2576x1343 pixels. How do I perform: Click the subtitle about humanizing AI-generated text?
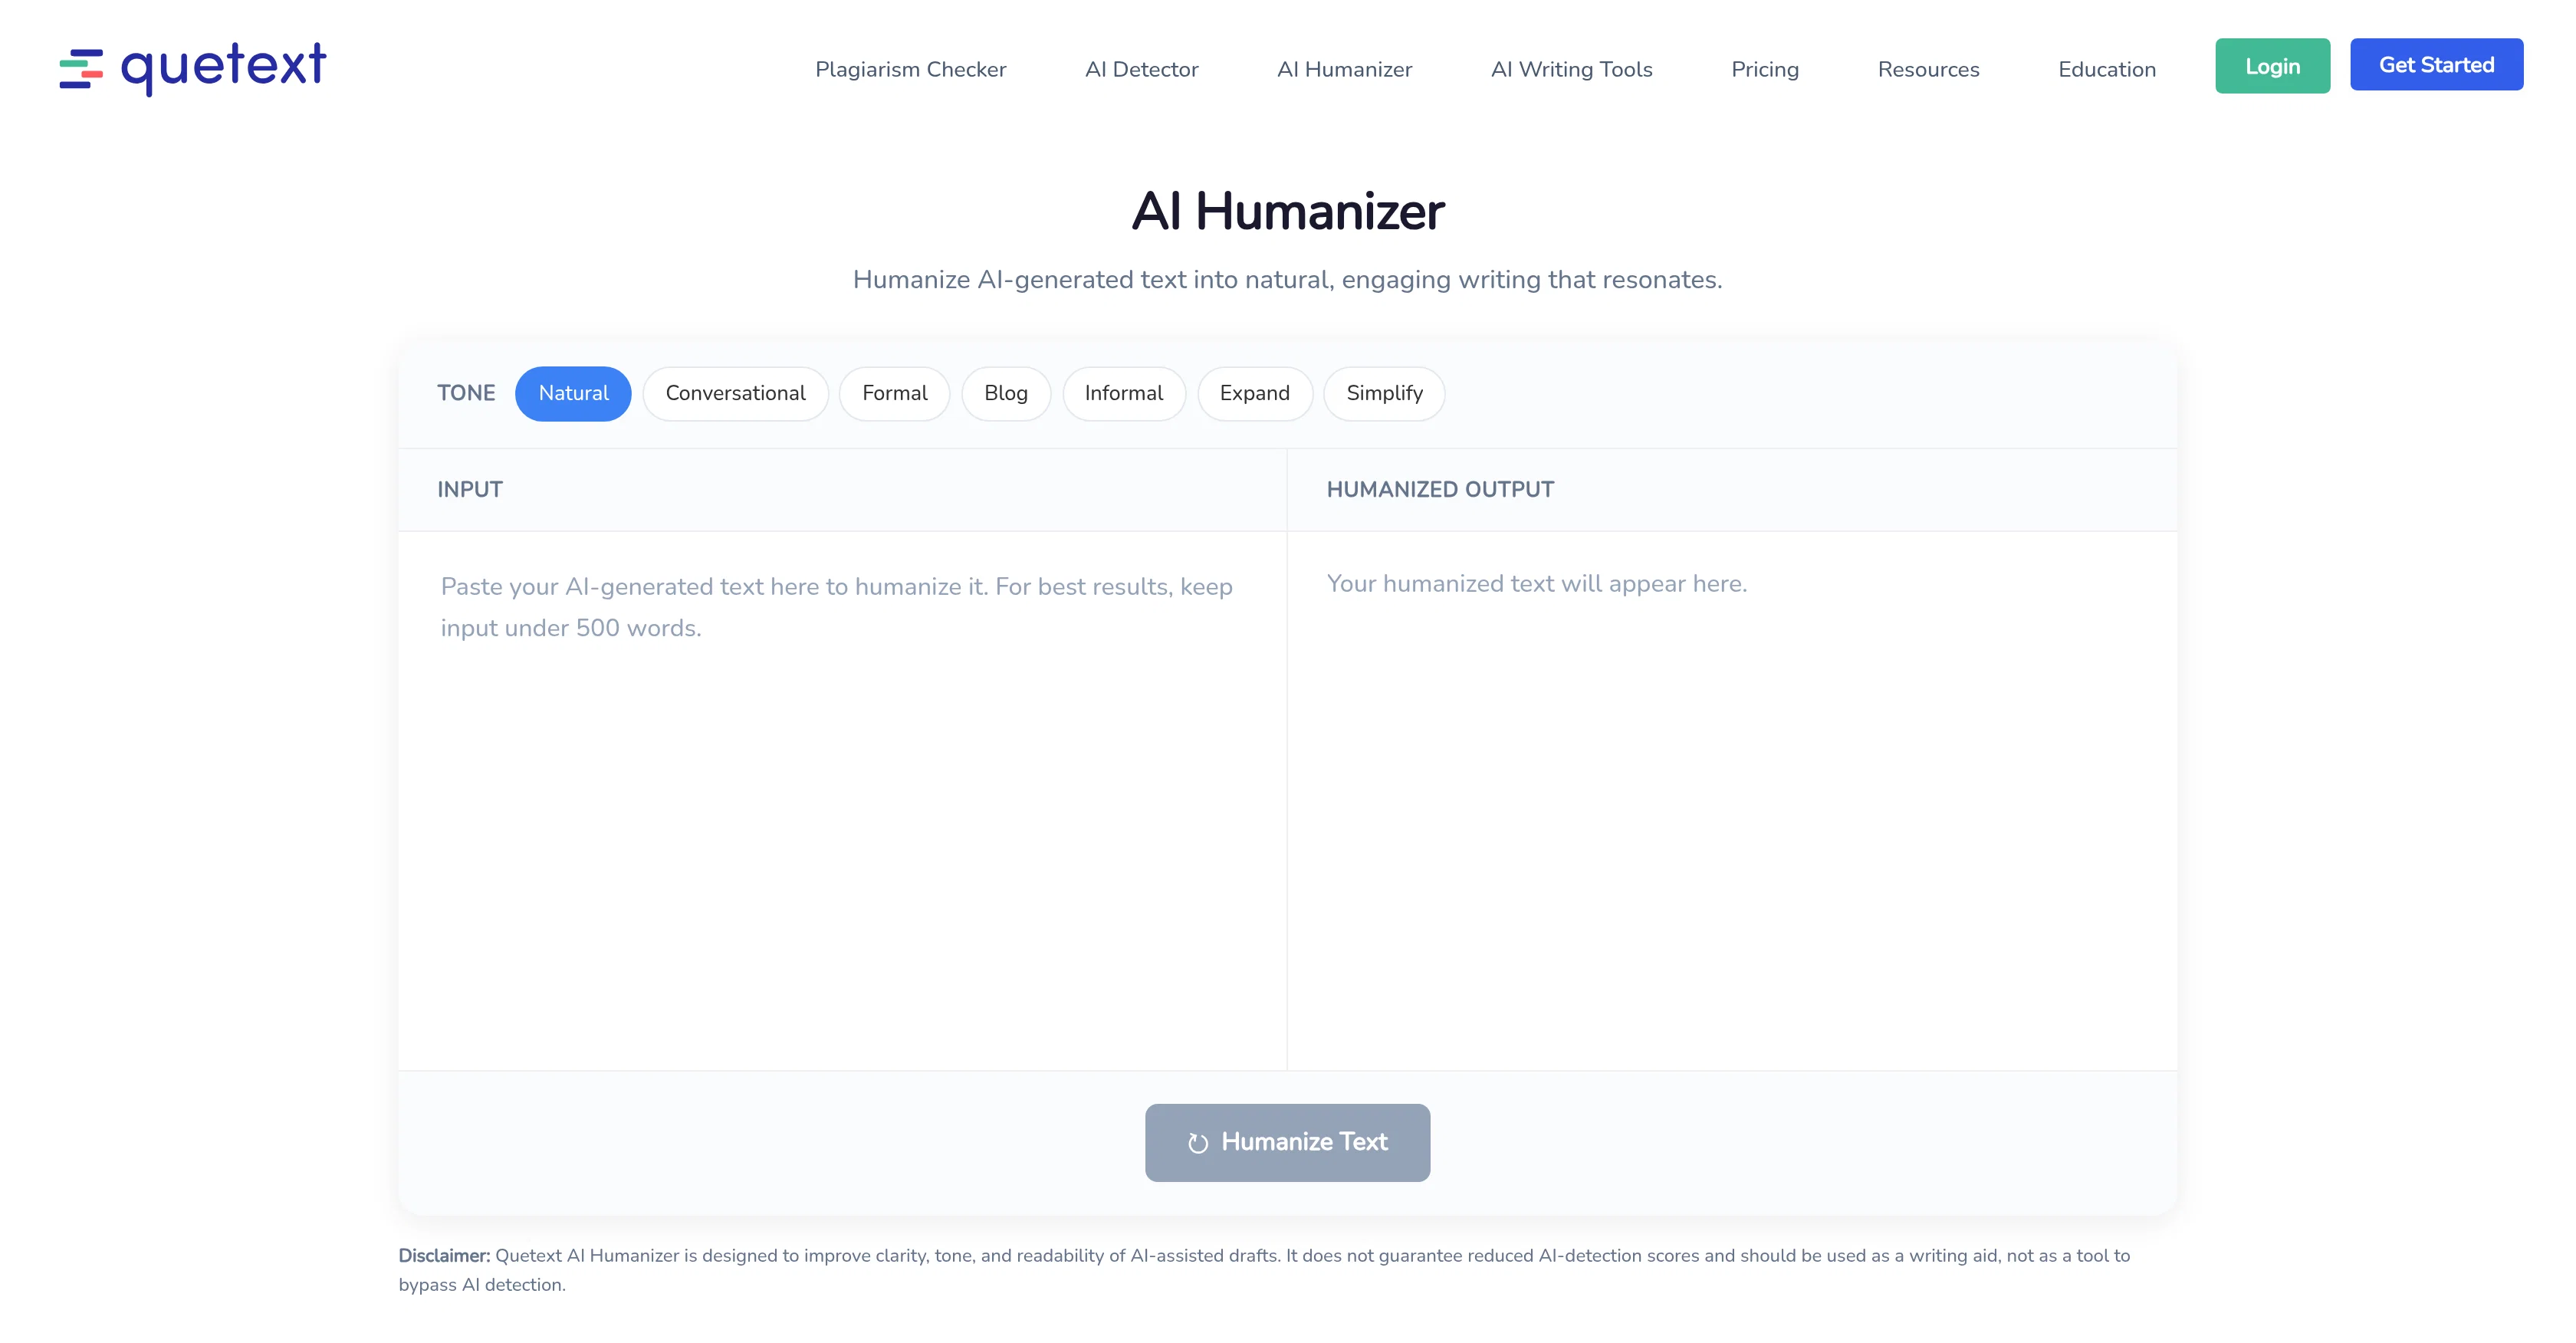1288,280
